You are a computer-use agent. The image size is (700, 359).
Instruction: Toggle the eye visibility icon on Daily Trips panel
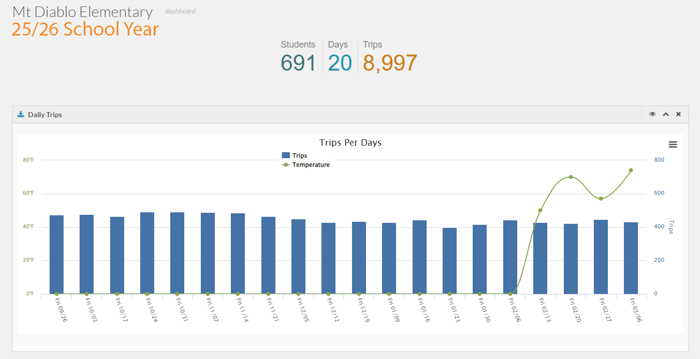pyautogui.click(x=652, y=114)
